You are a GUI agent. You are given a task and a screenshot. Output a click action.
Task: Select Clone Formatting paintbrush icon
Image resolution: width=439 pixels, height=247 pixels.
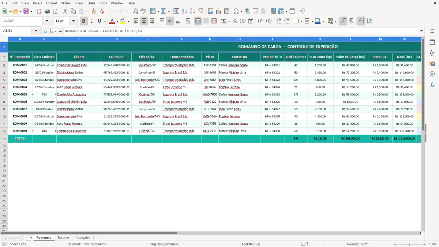pos(94,11)
